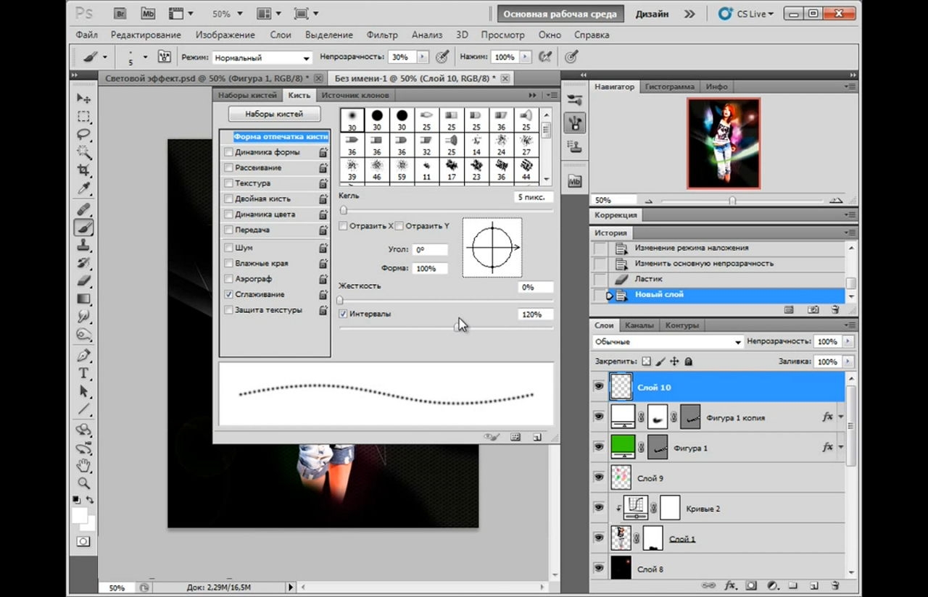Enable the Динамика формы checkbox
Viewport: 928px width, 597px height.
tap(229, 152)
